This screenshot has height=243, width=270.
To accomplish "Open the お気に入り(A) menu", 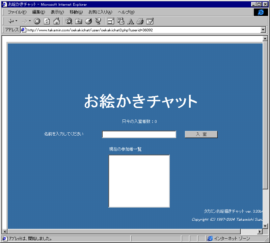I will click(100, 12).
